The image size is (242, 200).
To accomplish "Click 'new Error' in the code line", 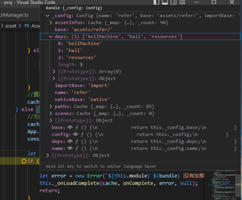I will click(89, 176).
